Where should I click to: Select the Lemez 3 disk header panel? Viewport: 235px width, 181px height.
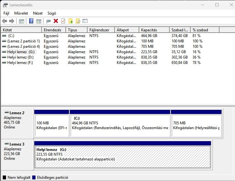point(17,155)
